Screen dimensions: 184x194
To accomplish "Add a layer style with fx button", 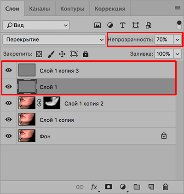I will (94, 187).
